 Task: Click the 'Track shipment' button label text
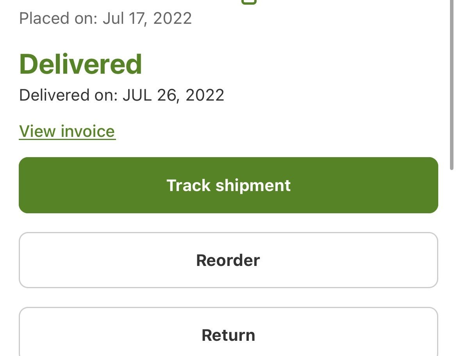point(228,185)
